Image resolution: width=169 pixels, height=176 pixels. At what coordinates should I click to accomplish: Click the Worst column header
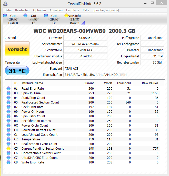[104, 83]
